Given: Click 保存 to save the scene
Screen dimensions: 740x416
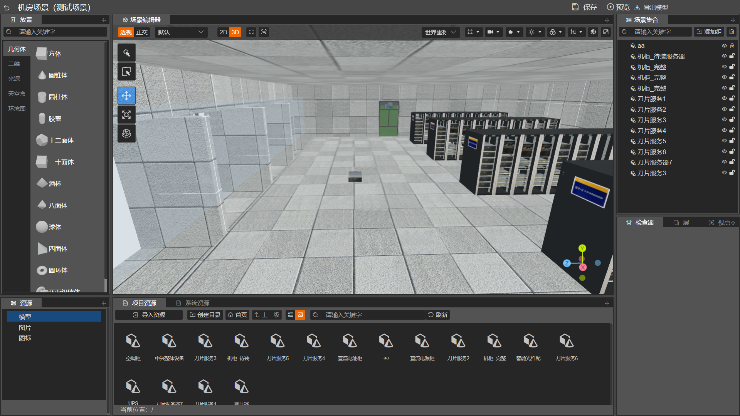Looking at the screenshot, I should pos(584,7).
